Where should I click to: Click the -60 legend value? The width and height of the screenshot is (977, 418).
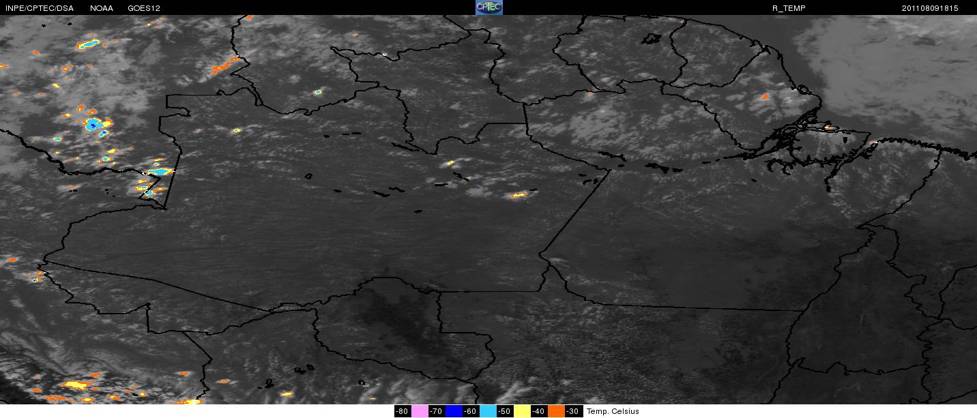click(470, 411)
